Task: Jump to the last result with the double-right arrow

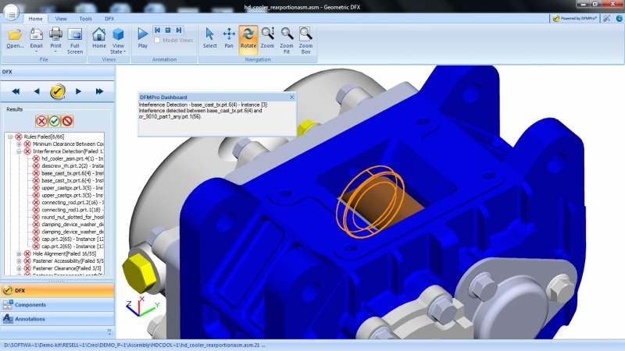Action: pos(100,91)
